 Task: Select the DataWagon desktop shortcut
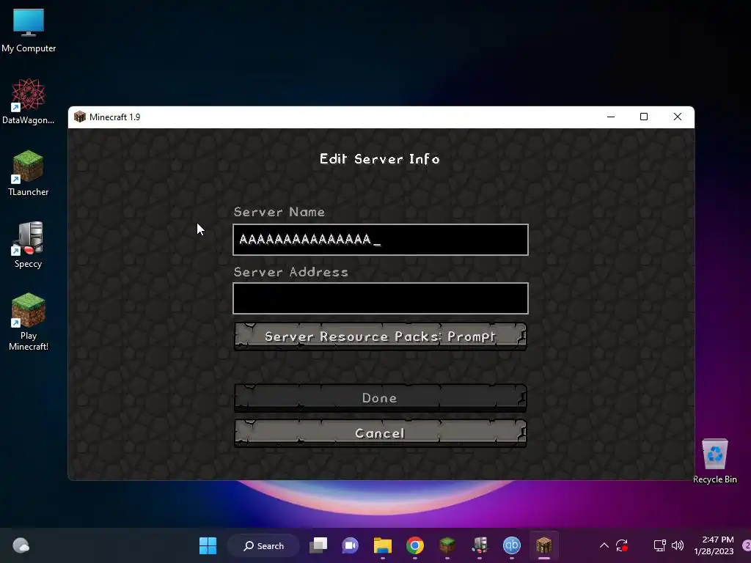click(x=29, y=101)
